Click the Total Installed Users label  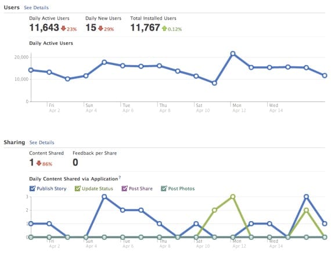click(153, 19)
